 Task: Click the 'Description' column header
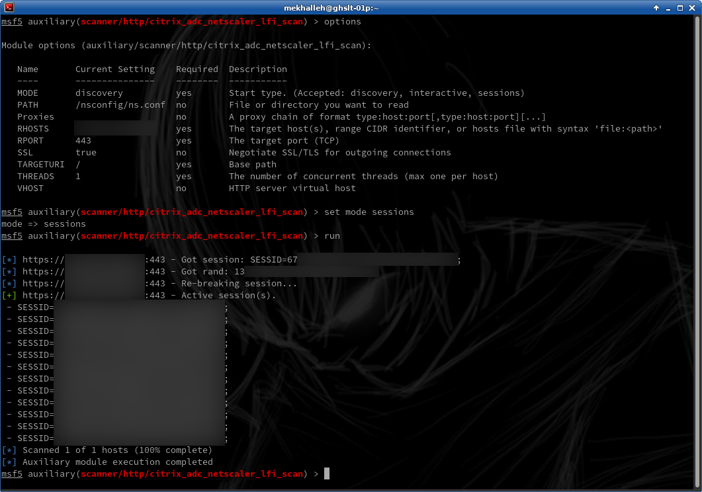258,69
